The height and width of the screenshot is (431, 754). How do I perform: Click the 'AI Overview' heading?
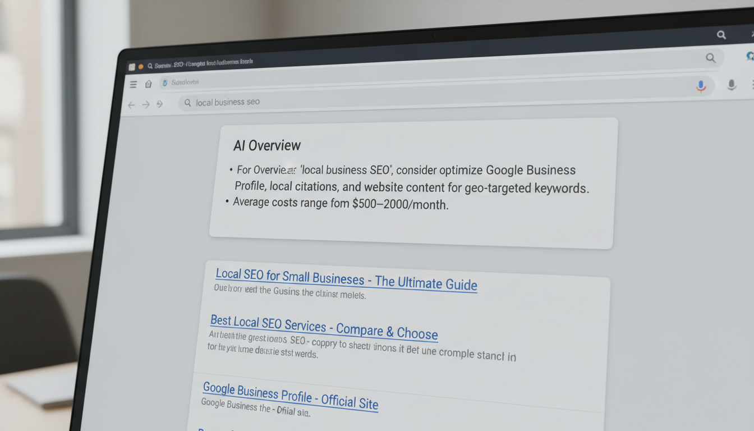(267, 145)
